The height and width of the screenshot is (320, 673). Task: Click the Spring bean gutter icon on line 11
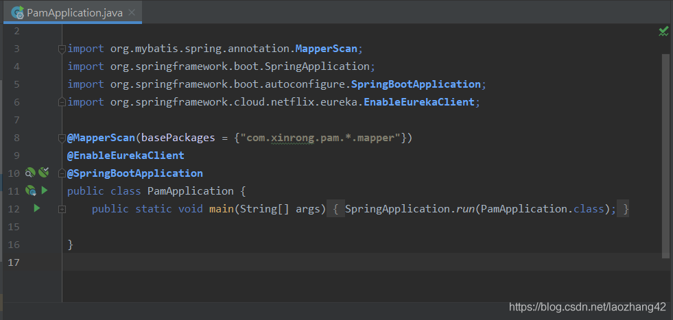coord(31,190)
